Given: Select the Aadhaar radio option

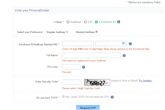Looking at the screenshot, I should (68, 22).
